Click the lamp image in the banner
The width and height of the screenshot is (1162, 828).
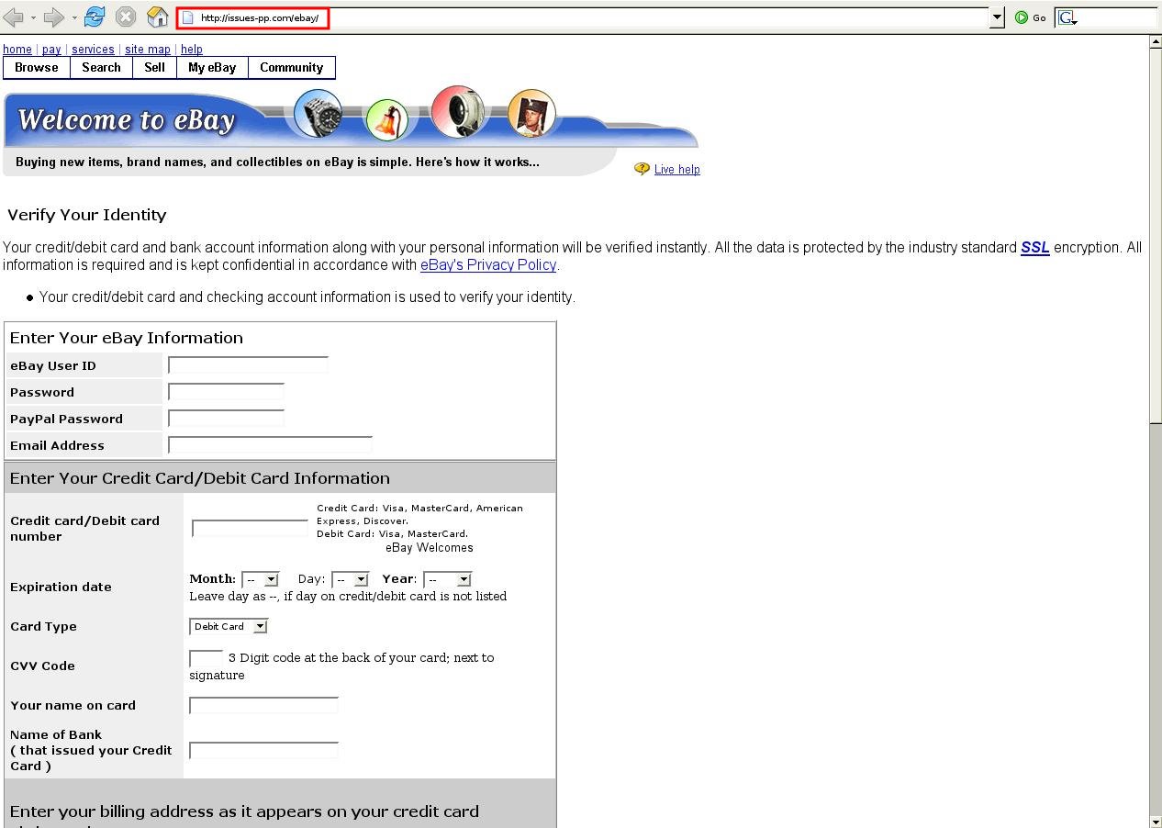tap(386, 119)
